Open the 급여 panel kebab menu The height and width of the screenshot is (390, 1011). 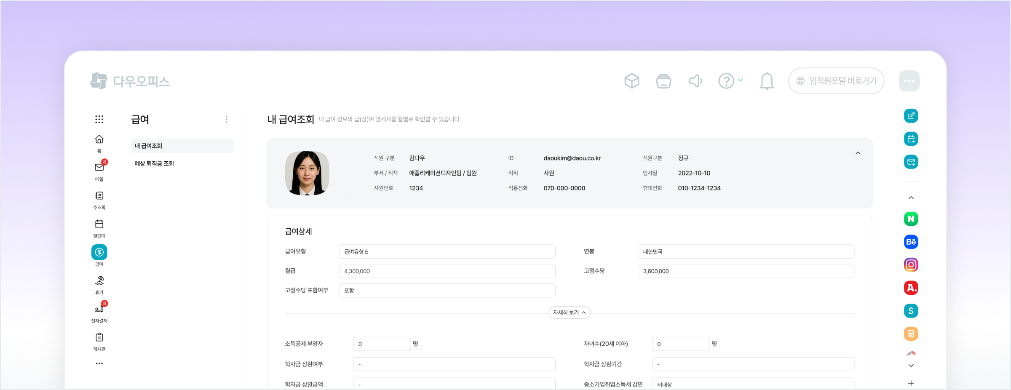(x=227, y=119)
